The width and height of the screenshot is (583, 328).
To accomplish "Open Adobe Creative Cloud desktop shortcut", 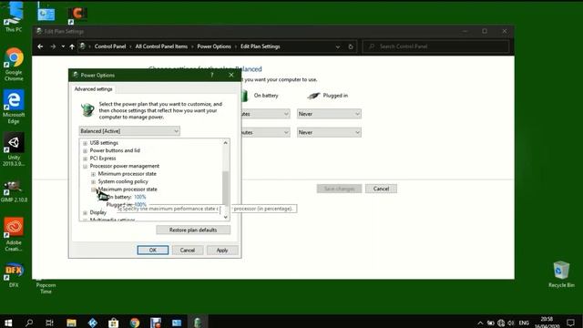I will pyautogui.click(x=14, y=234).
